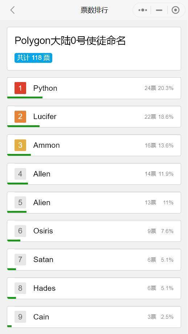This screenshot has height=334, width=188.
Task: Open the Ammon ranking row
Action: tap(94, 145)
